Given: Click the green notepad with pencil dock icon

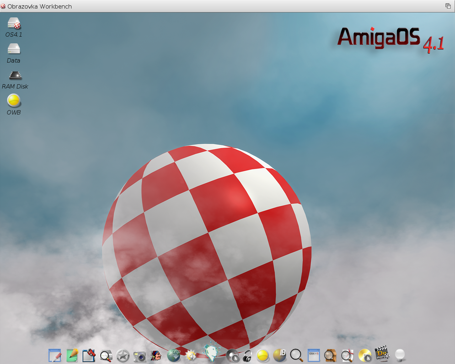Looking at the screenshot, I should click(72, 355).
